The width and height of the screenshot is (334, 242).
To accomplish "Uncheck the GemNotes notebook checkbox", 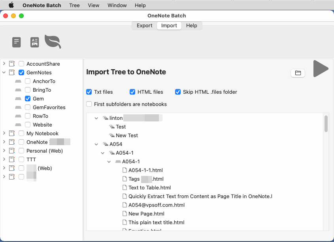I will (x=21, y=72).
